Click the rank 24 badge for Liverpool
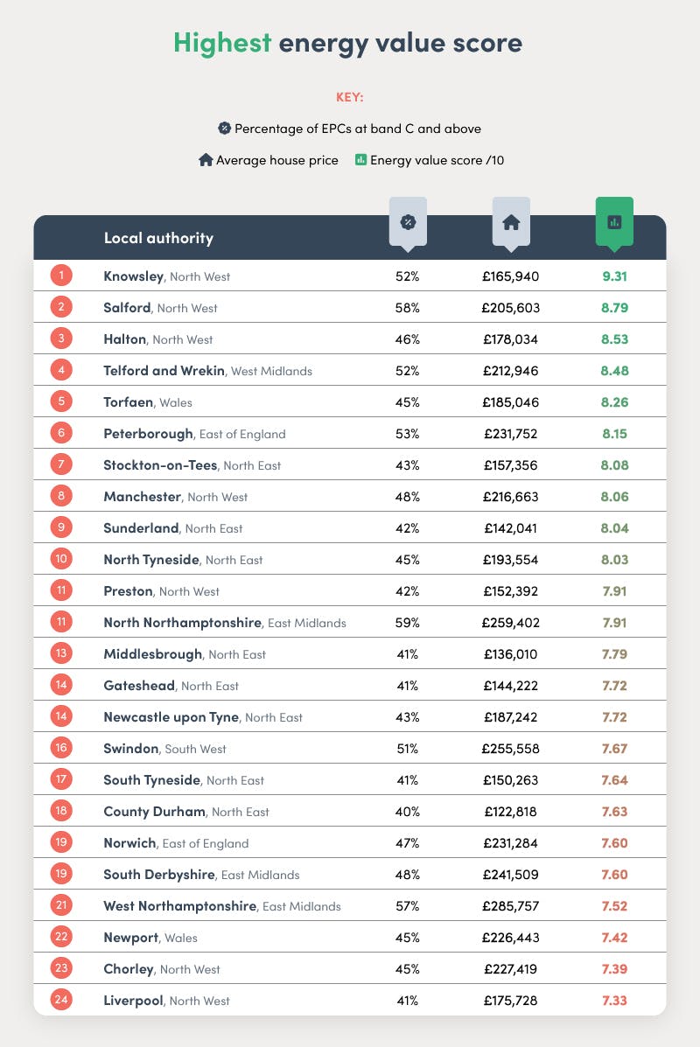 pyautogui.click(x=61, y=1001)
